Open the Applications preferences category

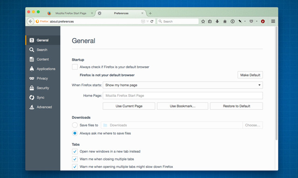coord(43,69)
